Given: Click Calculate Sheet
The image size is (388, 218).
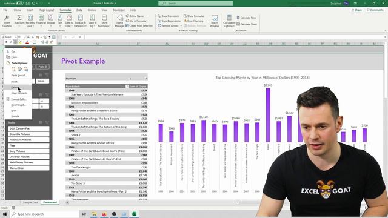Looking at the screenshot, I should [x=247, y=24].
